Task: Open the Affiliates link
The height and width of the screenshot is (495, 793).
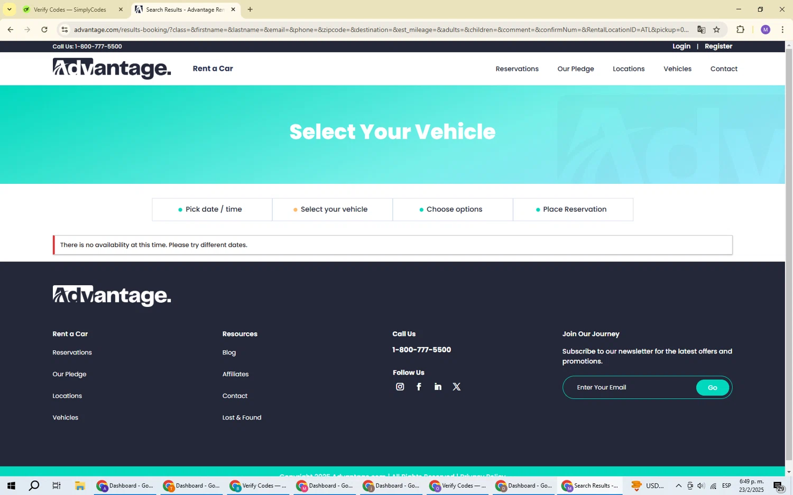Action: [x=235, y=374]
